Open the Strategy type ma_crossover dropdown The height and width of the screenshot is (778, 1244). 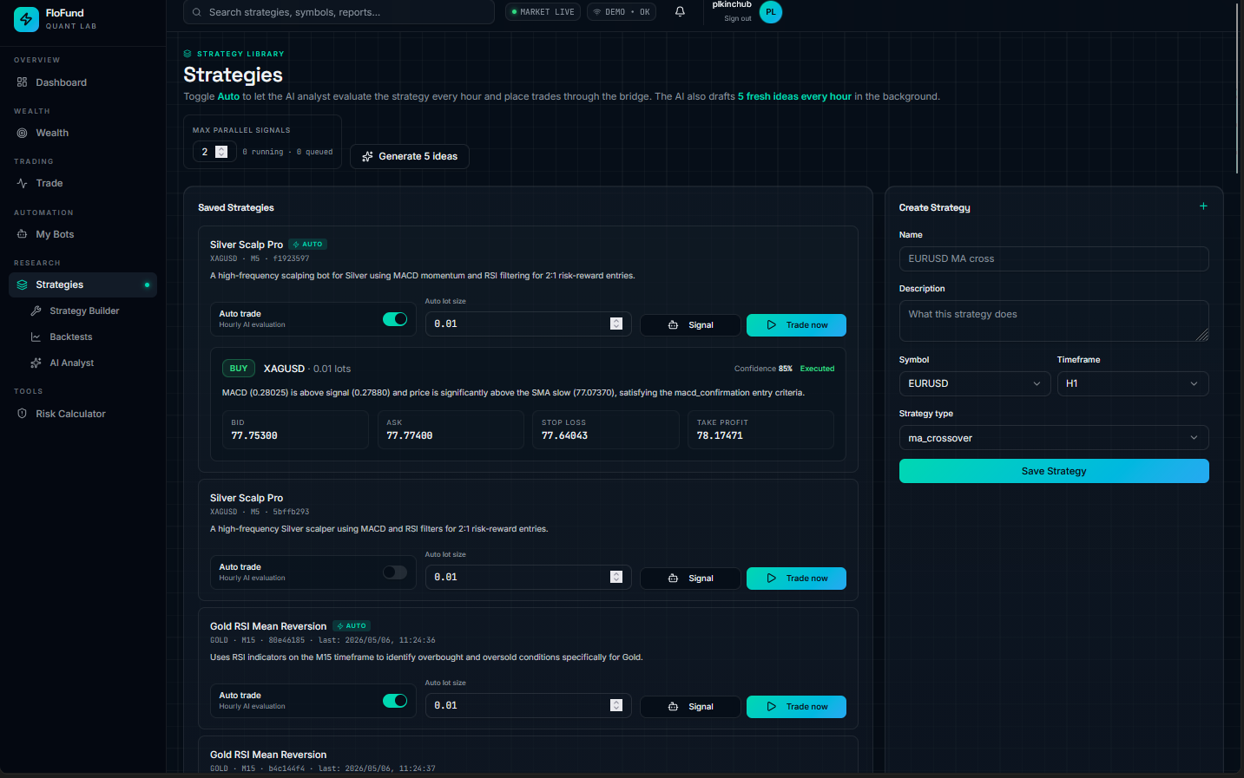coord(1054,438)
